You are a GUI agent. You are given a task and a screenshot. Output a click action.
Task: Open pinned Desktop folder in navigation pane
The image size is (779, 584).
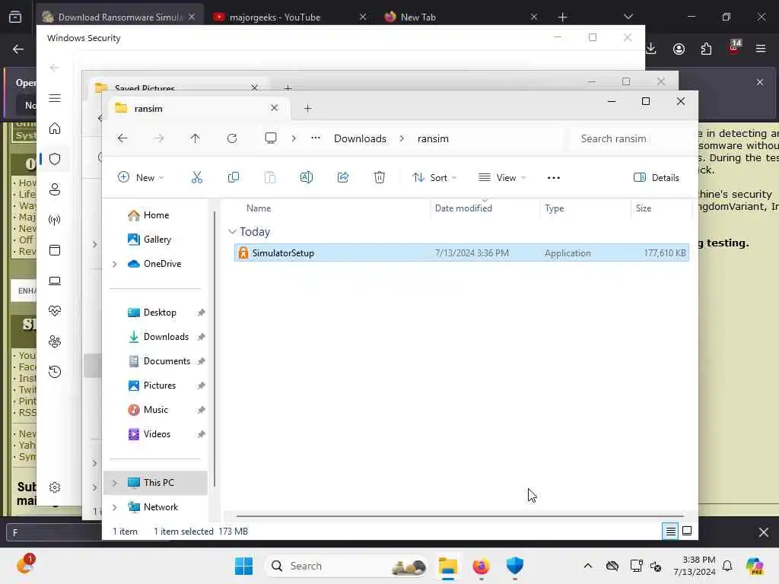pyautogui.click(x=152, y=313)
